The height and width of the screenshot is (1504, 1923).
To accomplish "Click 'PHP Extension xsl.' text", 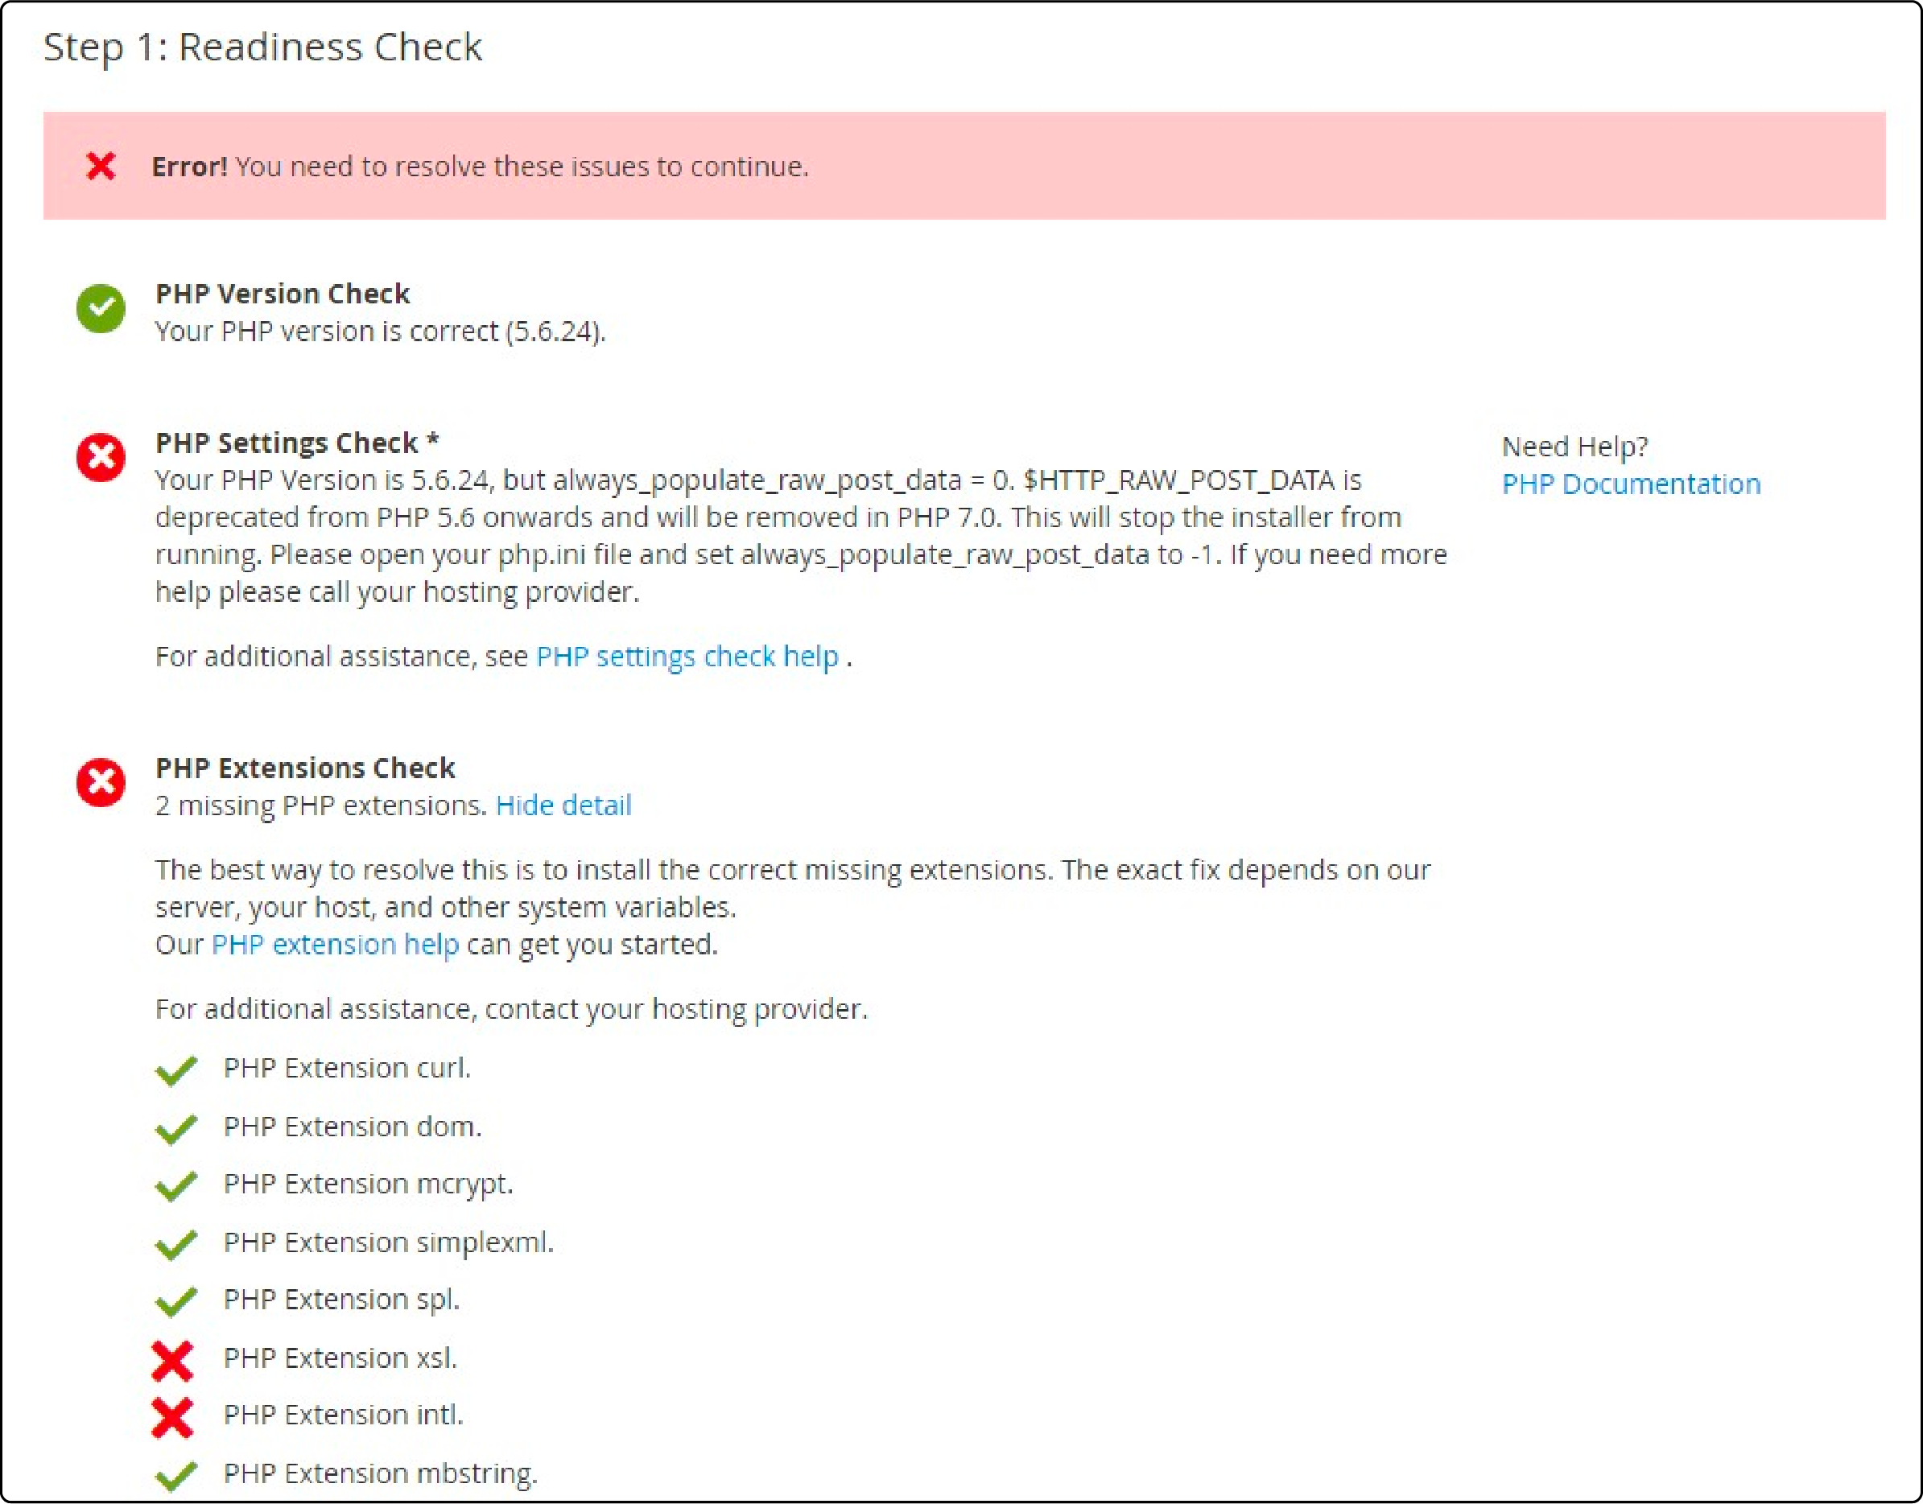I will [340, 1358].
